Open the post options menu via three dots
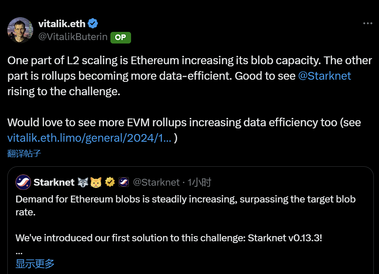 tap(368, 23)
